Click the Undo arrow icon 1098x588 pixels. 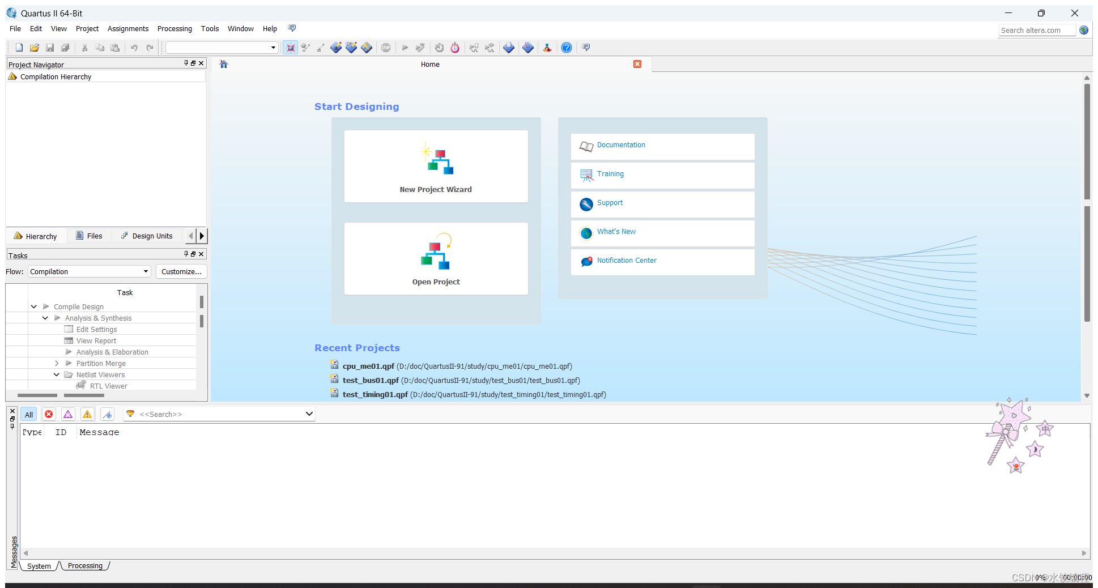pos(134,48)
